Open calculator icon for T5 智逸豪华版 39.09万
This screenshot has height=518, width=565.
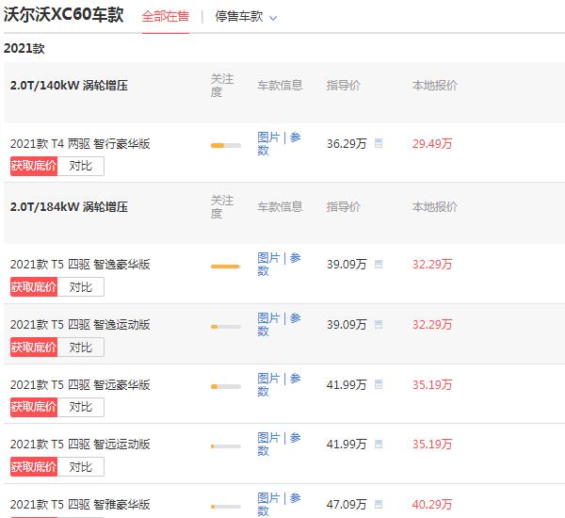click(379, 264)
